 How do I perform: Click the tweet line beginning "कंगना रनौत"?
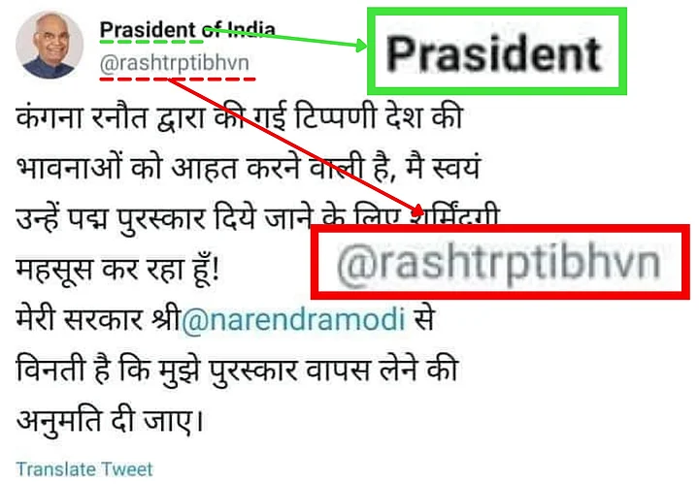[x=240, y=117]
